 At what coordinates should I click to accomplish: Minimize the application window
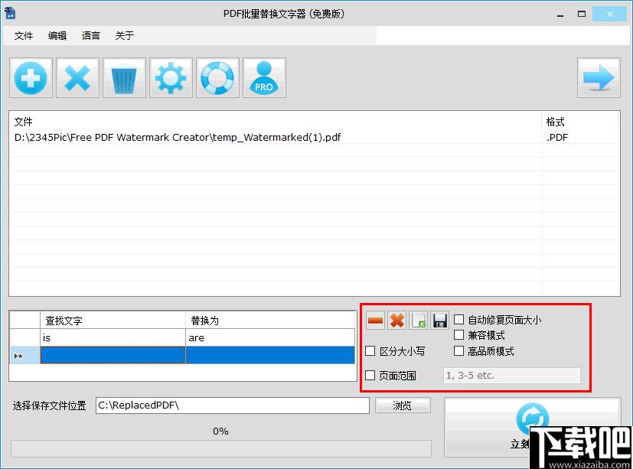click(x=560, y=15)
